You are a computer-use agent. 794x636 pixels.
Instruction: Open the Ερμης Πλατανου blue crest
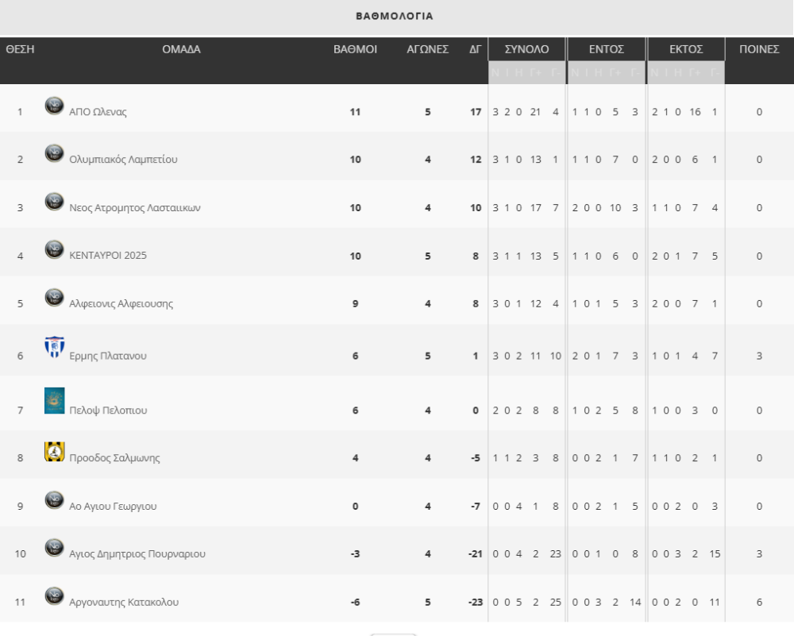pos(53,350)
